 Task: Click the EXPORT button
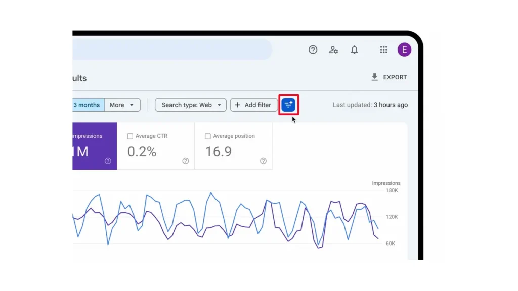pyautogui.click(x=388, y=77)
